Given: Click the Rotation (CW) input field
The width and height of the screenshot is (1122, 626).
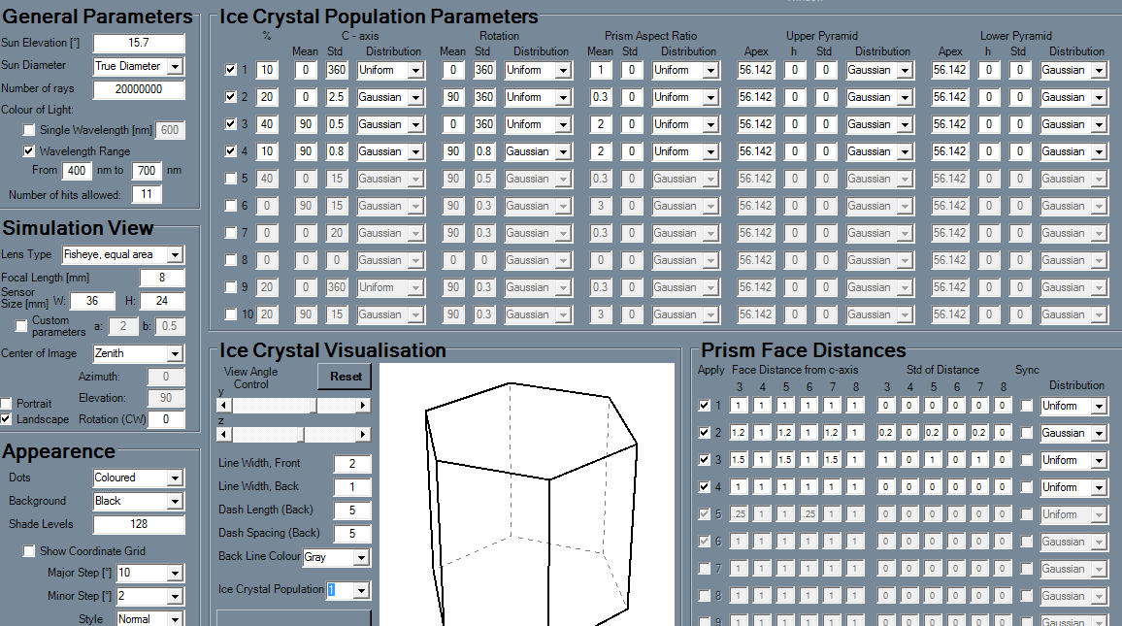Looking at the screenshot, I should (x=165, y=419).
